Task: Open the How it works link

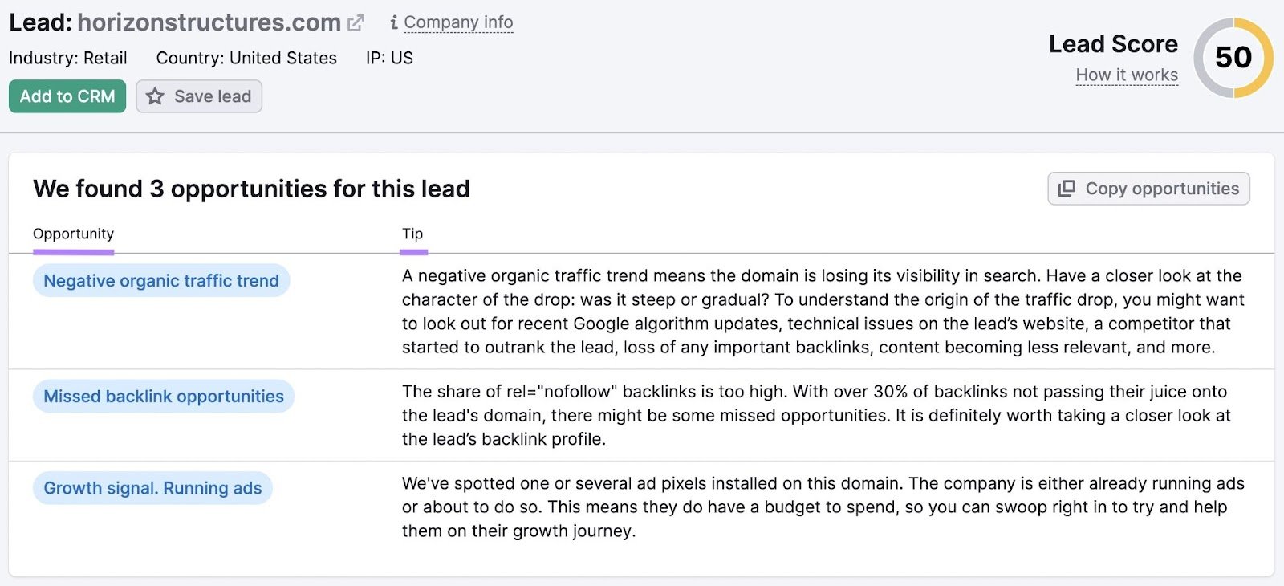Action: (1127, 75)
